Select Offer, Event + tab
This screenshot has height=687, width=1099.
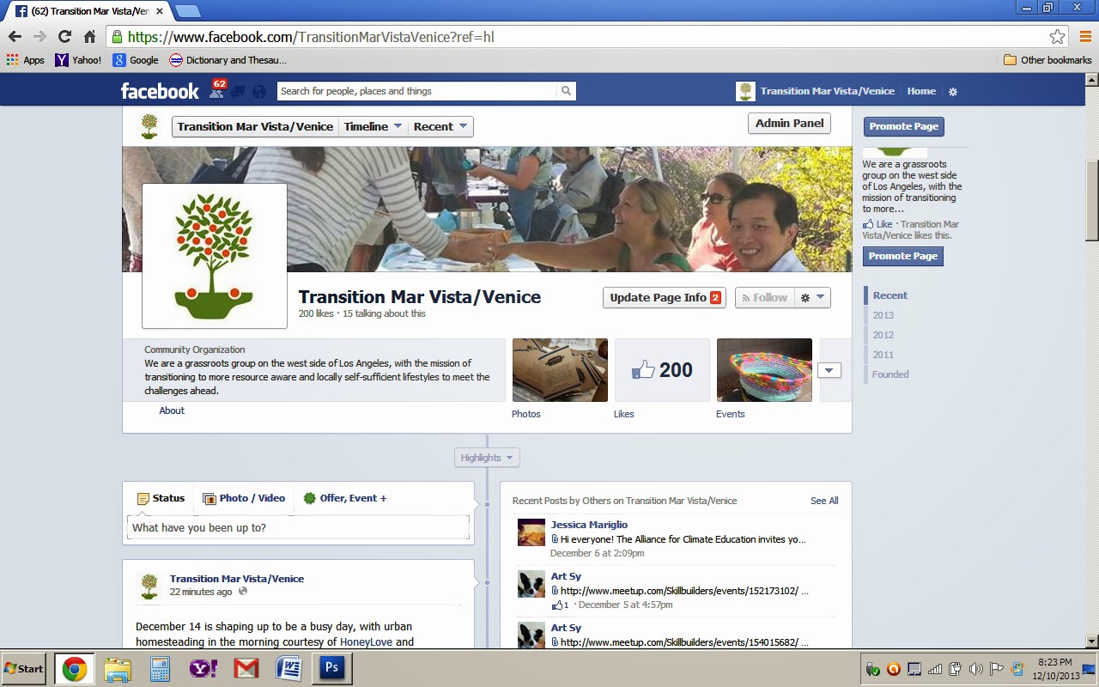pyautogui.click(x=344, y=498)
